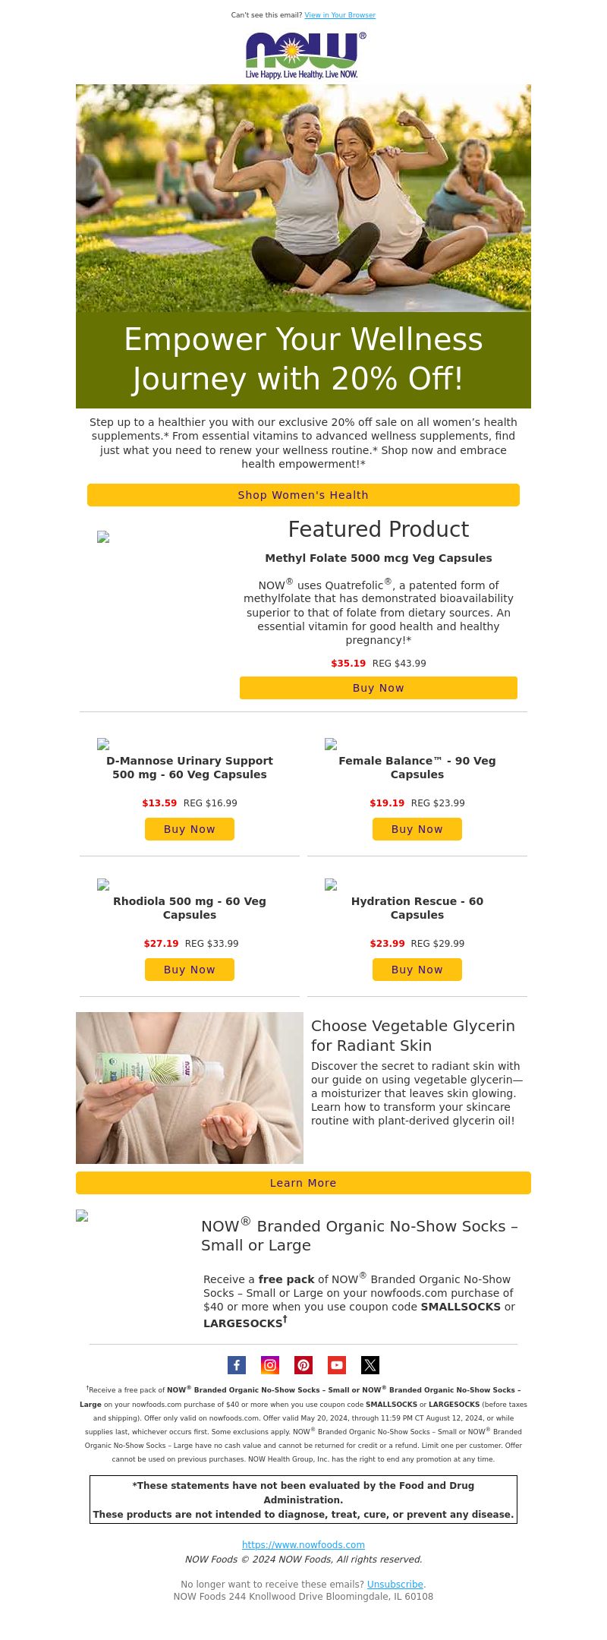Click the women's yoga hero image
This screenshot has width=607, height=1640.
(303, 198)
